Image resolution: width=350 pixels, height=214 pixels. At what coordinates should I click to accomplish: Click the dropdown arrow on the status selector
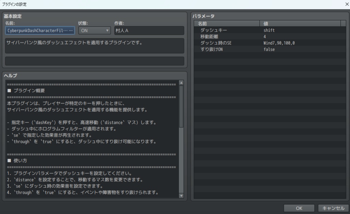(x=106, y=30)
